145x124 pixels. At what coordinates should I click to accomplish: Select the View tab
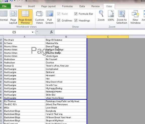(109, 6)
